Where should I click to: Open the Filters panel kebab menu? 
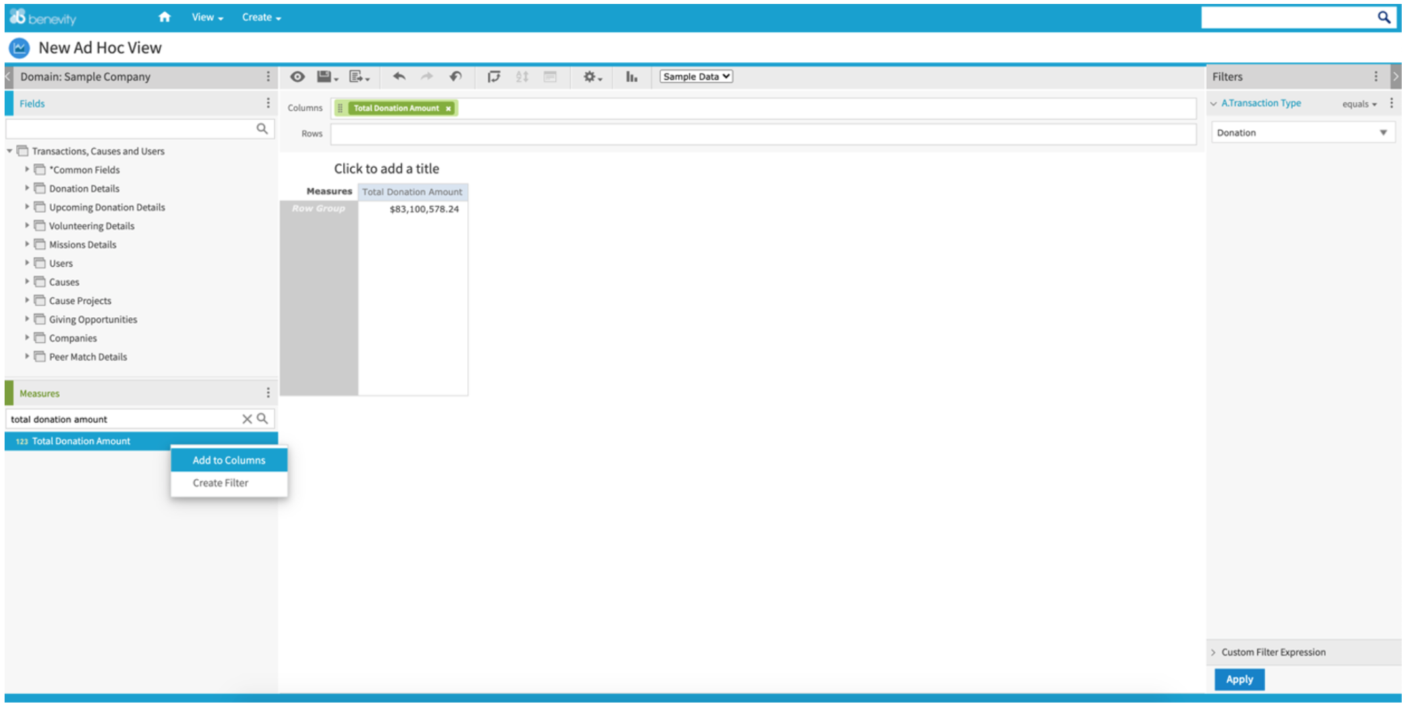click(1375, 77)
